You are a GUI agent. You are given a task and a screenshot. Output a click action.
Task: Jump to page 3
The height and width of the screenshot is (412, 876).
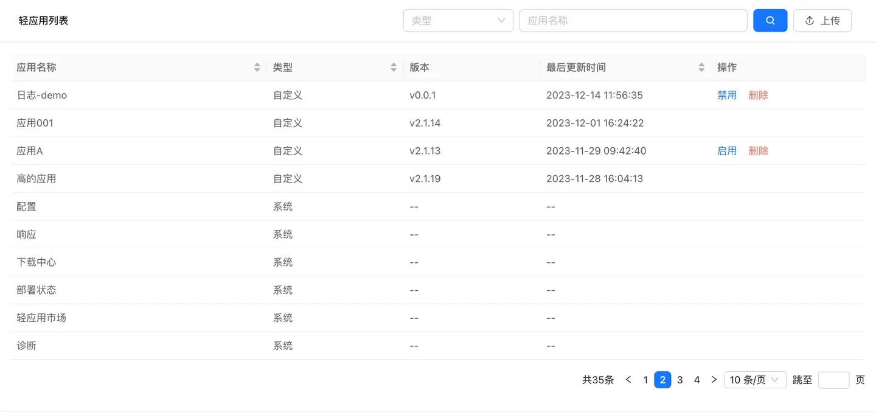pos(680,380)
